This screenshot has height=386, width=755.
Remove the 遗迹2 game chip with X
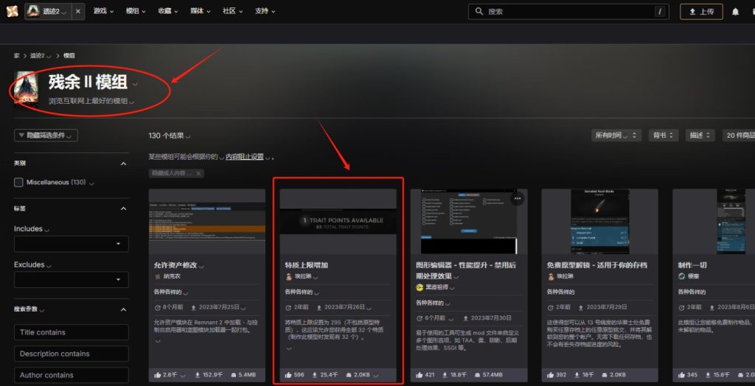point(78,11)
